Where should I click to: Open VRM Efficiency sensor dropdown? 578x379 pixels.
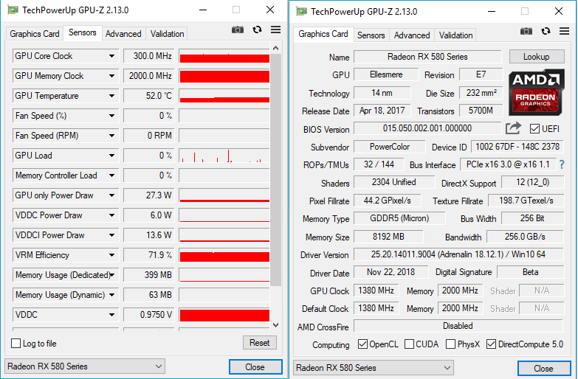(x=111, y=255)
